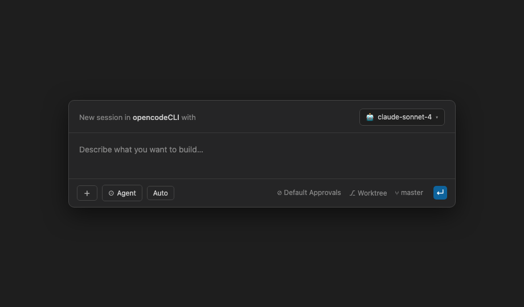Click the opencodeCLI project name
Screen dimensions: 524x307
click(155, 118)
